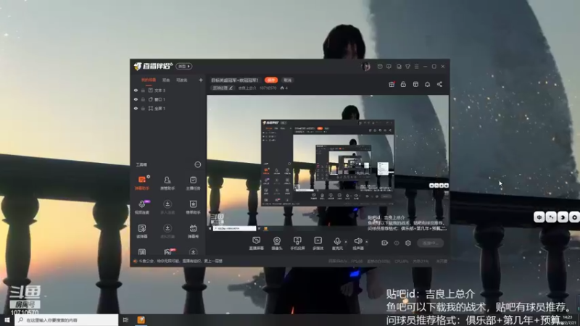
Task: Click the padlock icon in room toolbar
Action: pos(403,84)
